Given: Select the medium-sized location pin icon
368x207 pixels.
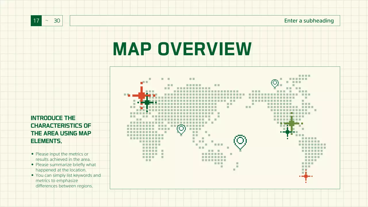Looking at the screenshot, I should pos(181,129).
